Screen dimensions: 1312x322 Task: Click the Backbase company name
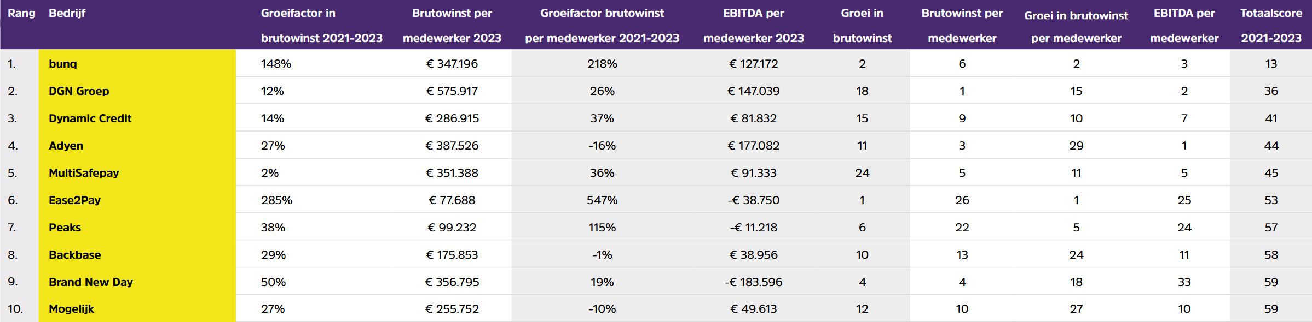[x=75, y=255]
